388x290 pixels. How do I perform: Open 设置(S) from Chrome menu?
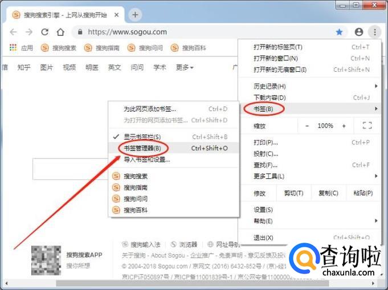pos(311,210)
